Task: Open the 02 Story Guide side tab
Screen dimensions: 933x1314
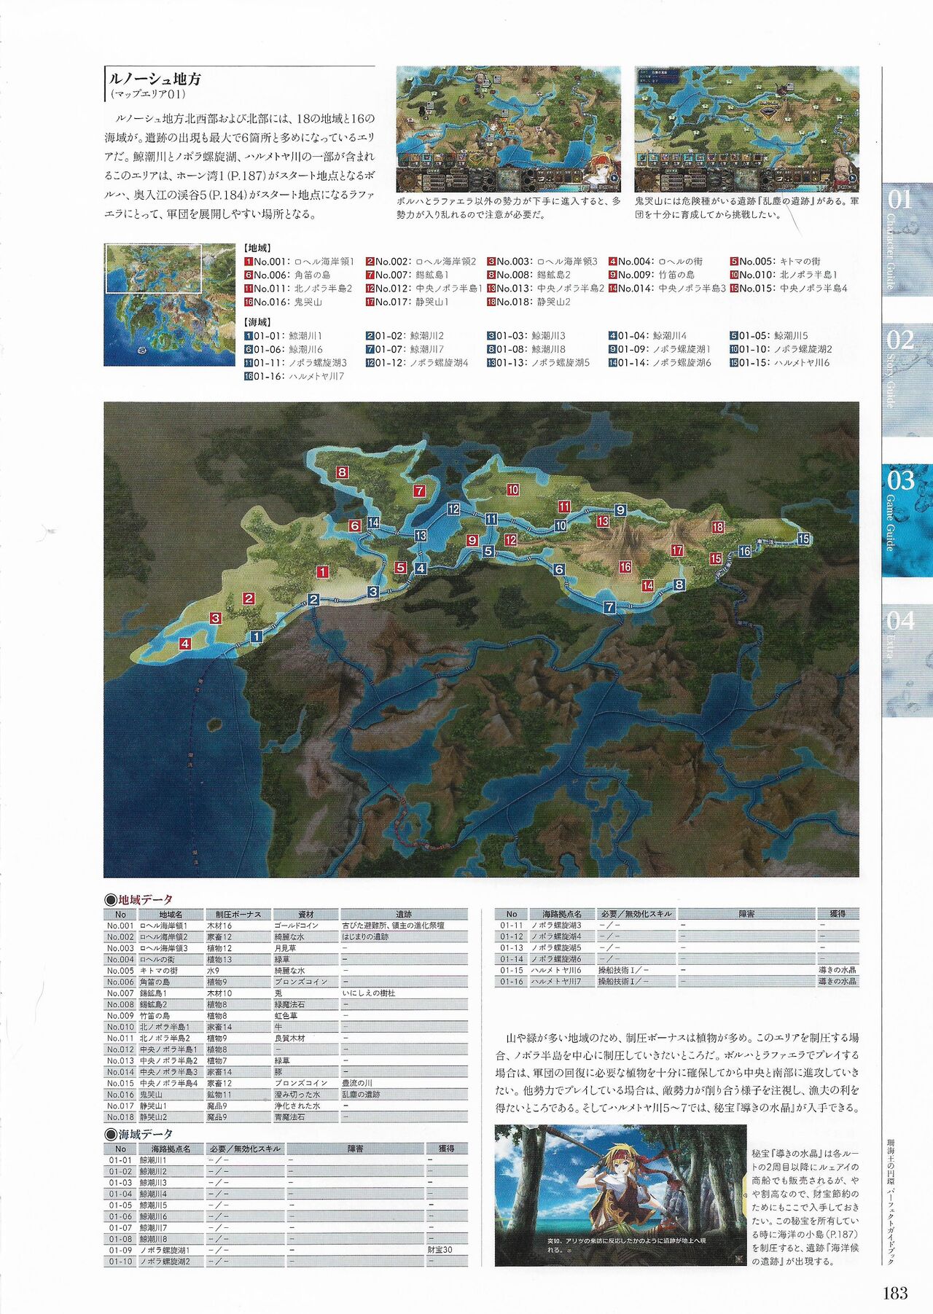Action: pyautogui.click(x=907, y=380)
